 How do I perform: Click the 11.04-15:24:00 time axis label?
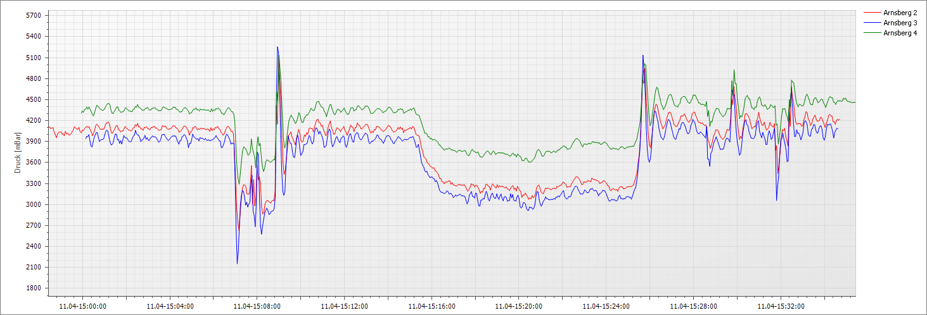click(605, 306)
